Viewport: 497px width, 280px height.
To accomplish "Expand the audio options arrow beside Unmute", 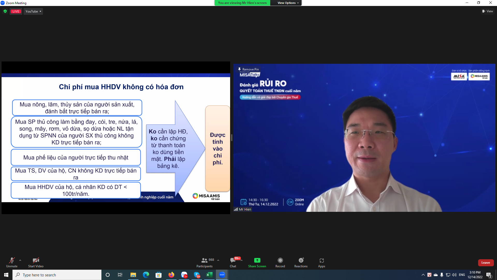I will click(20, 260).
